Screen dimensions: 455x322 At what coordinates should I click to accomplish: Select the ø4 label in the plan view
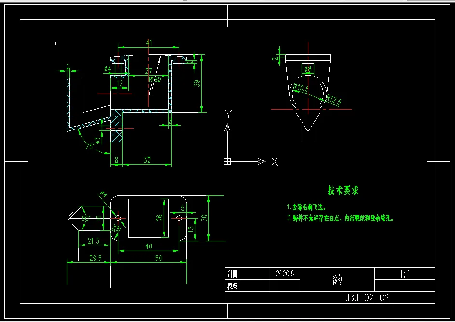103,194
